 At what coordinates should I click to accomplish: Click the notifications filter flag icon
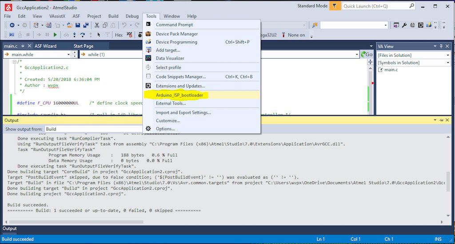[x=335, y=6]
